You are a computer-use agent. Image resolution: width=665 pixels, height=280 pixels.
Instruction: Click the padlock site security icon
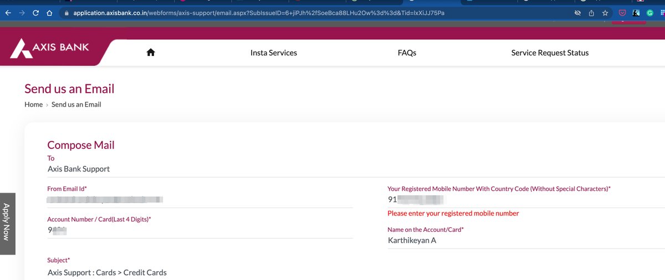tap(67, 13)
